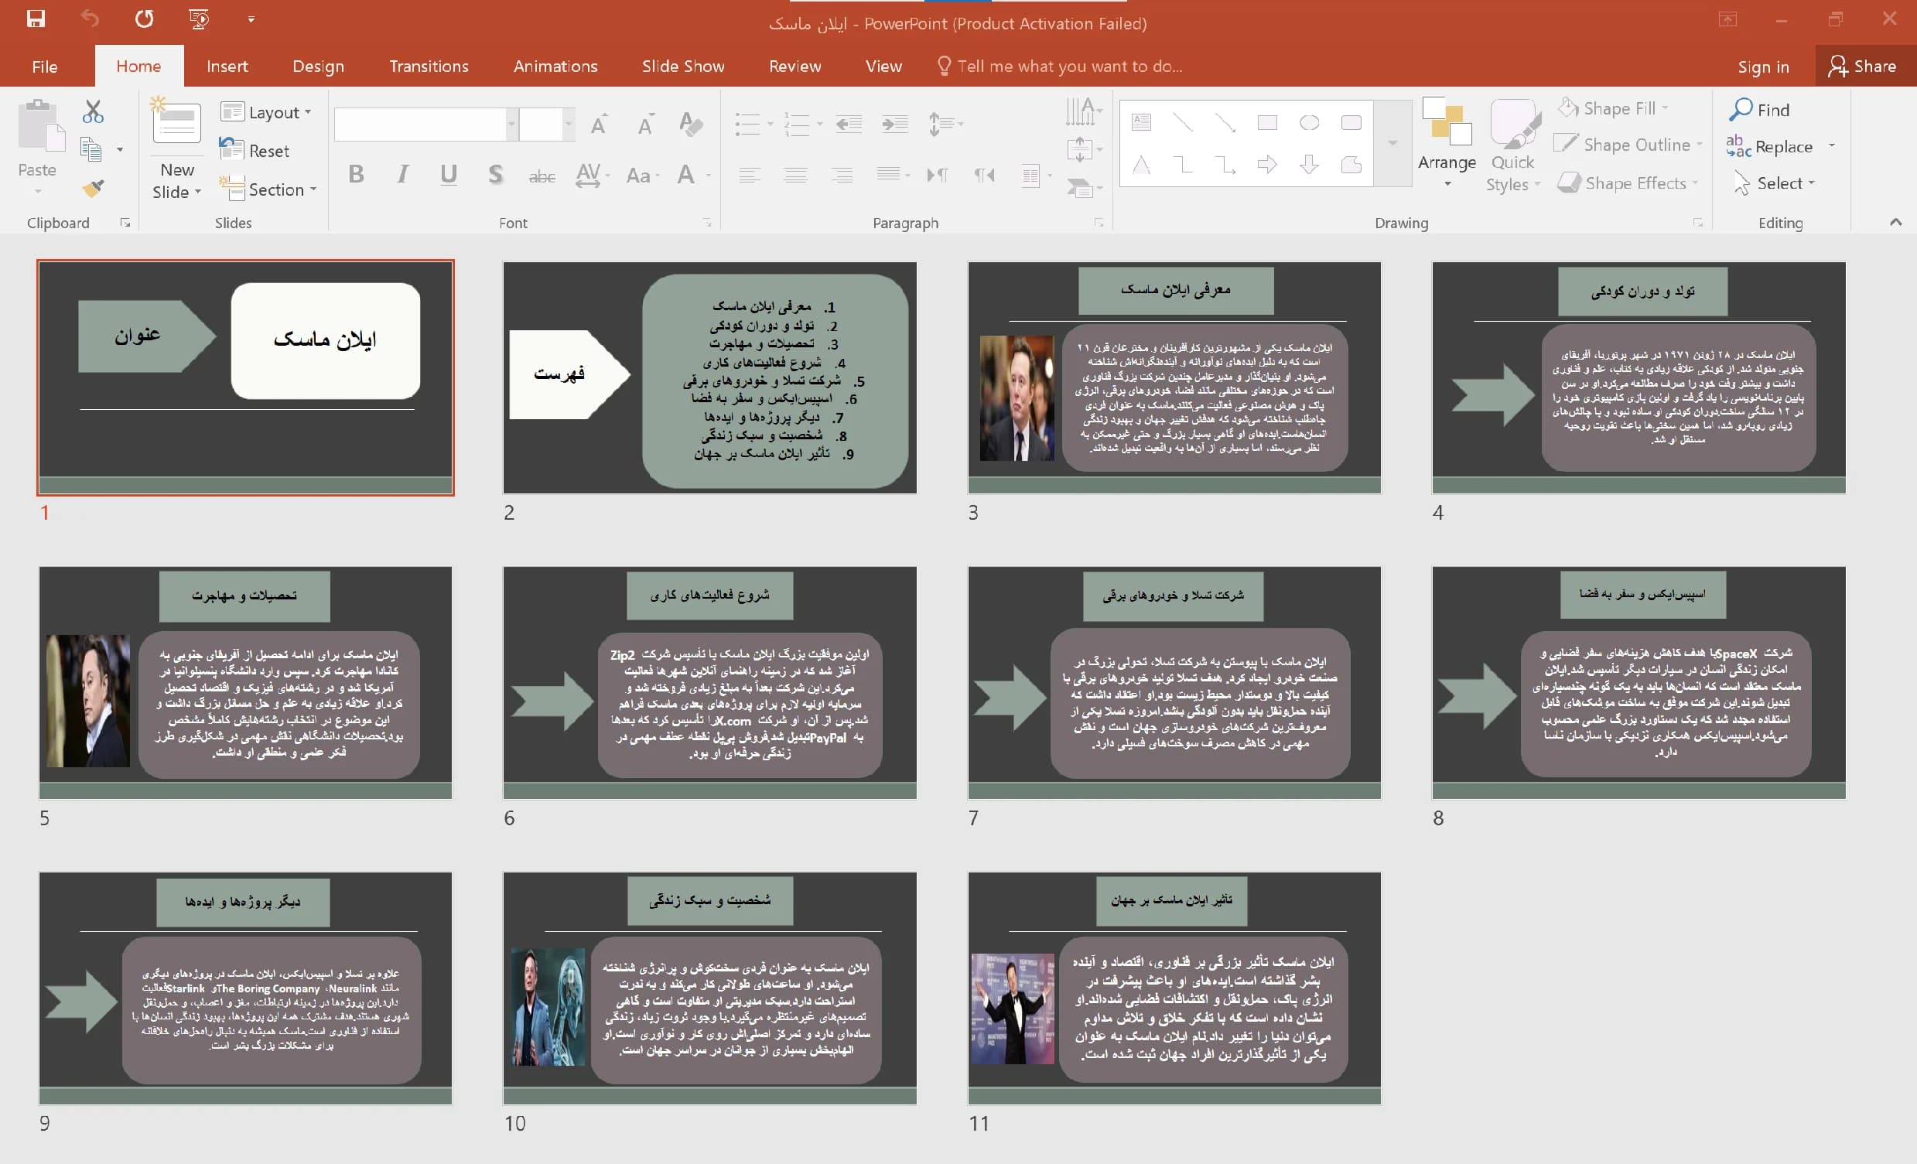
Task: Open the Layout dropdown
Action: (266, 112)
